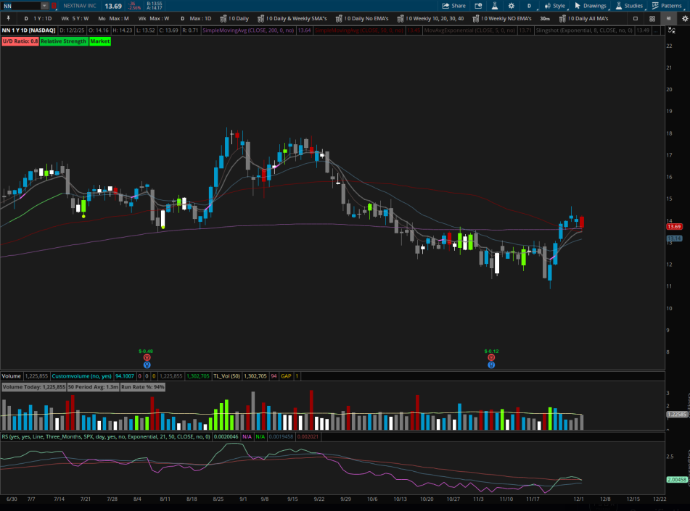Click the green Market label
This screenshot has height=511, width=690.
100,41
